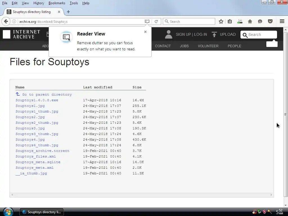Screen dimensions: 288x216
Task: Open Souptoys2_thumb.jpg link
Action: [x=37, y=123]
